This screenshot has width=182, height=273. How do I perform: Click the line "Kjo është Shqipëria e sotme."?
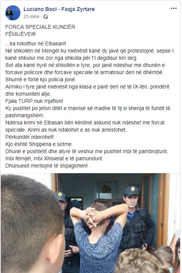tap(39, 144)
